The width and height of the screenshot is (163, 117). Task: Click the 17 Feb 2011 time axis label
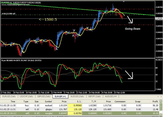[x=6, y=93]
